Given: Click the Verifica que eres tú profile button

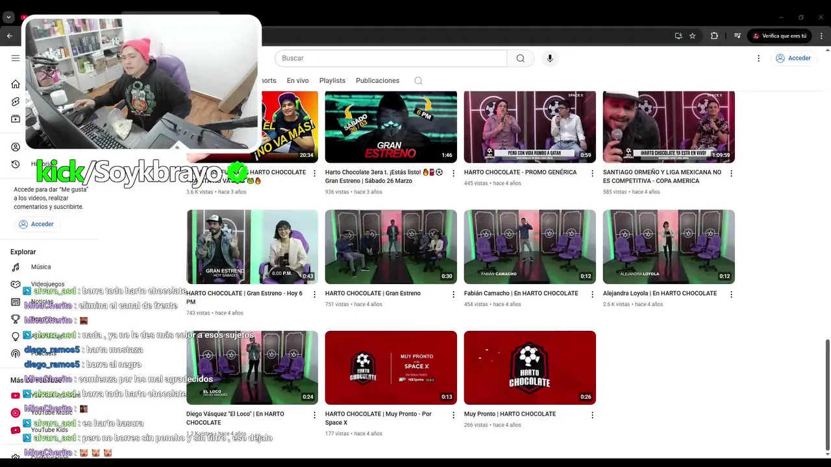Looking at the screenshot, I should 780,36.
